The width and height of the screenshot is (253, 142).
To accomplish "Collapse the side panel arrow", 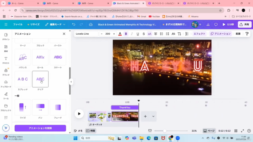I will (71, 82).
